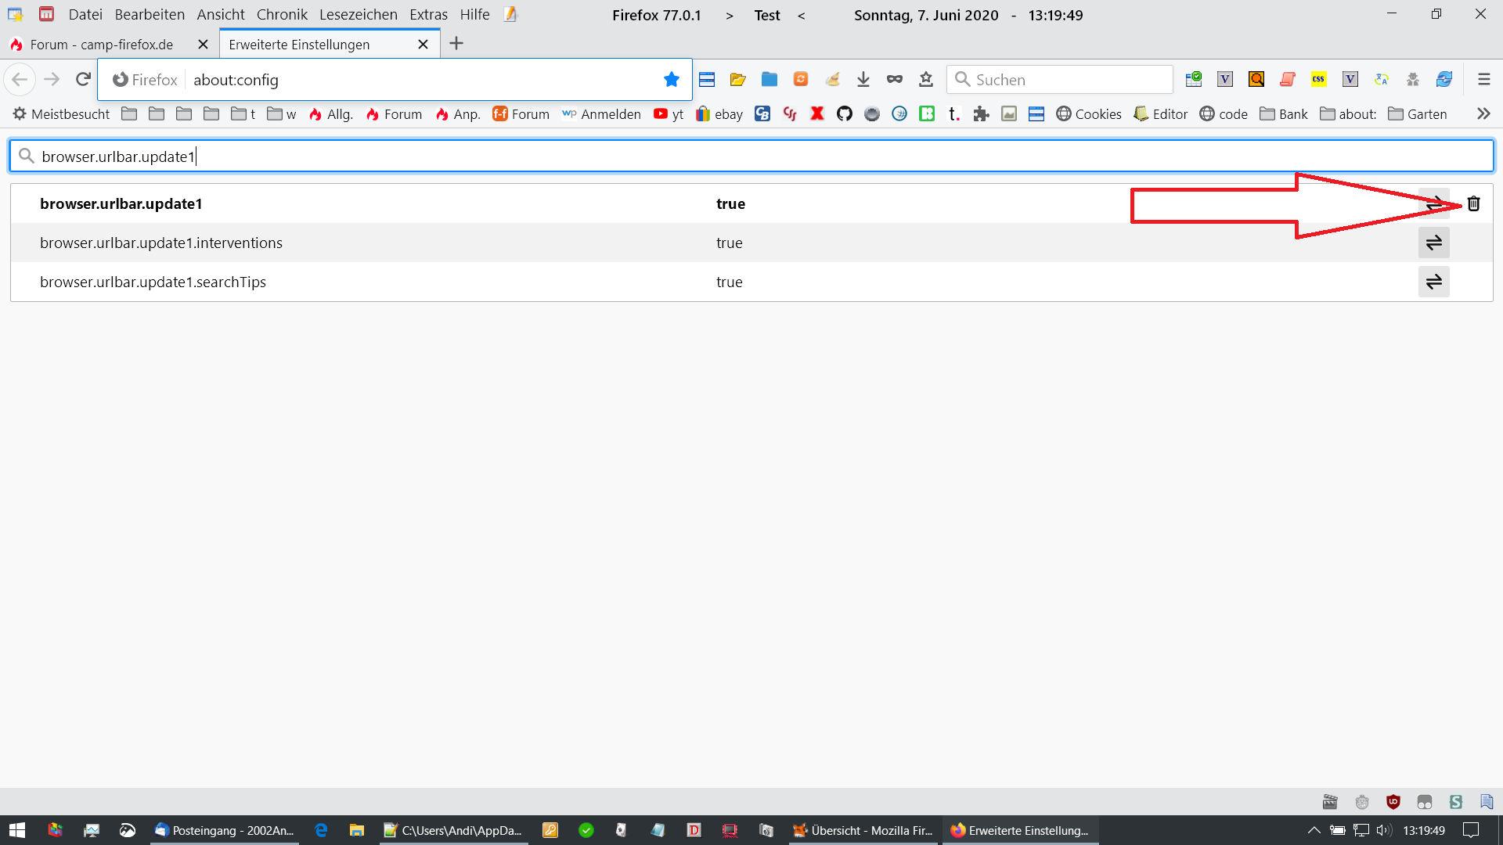Click the GitHub bookmark icon
This screenshot has height=845, width=1503.
coord(844,114)
